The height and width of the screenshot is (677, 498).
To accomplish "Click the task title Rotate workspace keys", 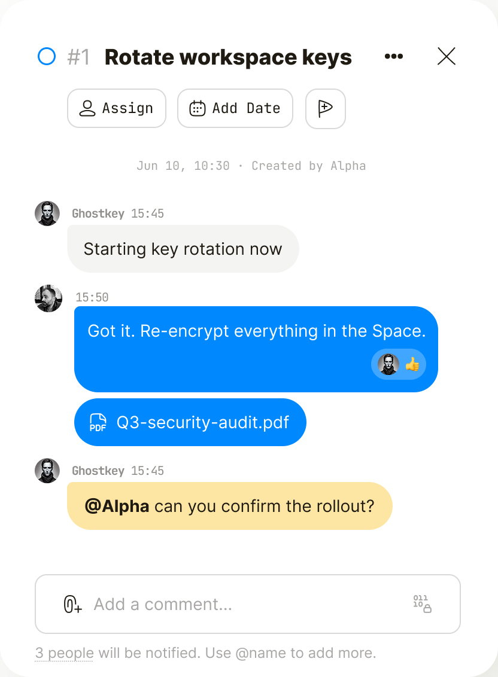I will click(x=228, y=57).
